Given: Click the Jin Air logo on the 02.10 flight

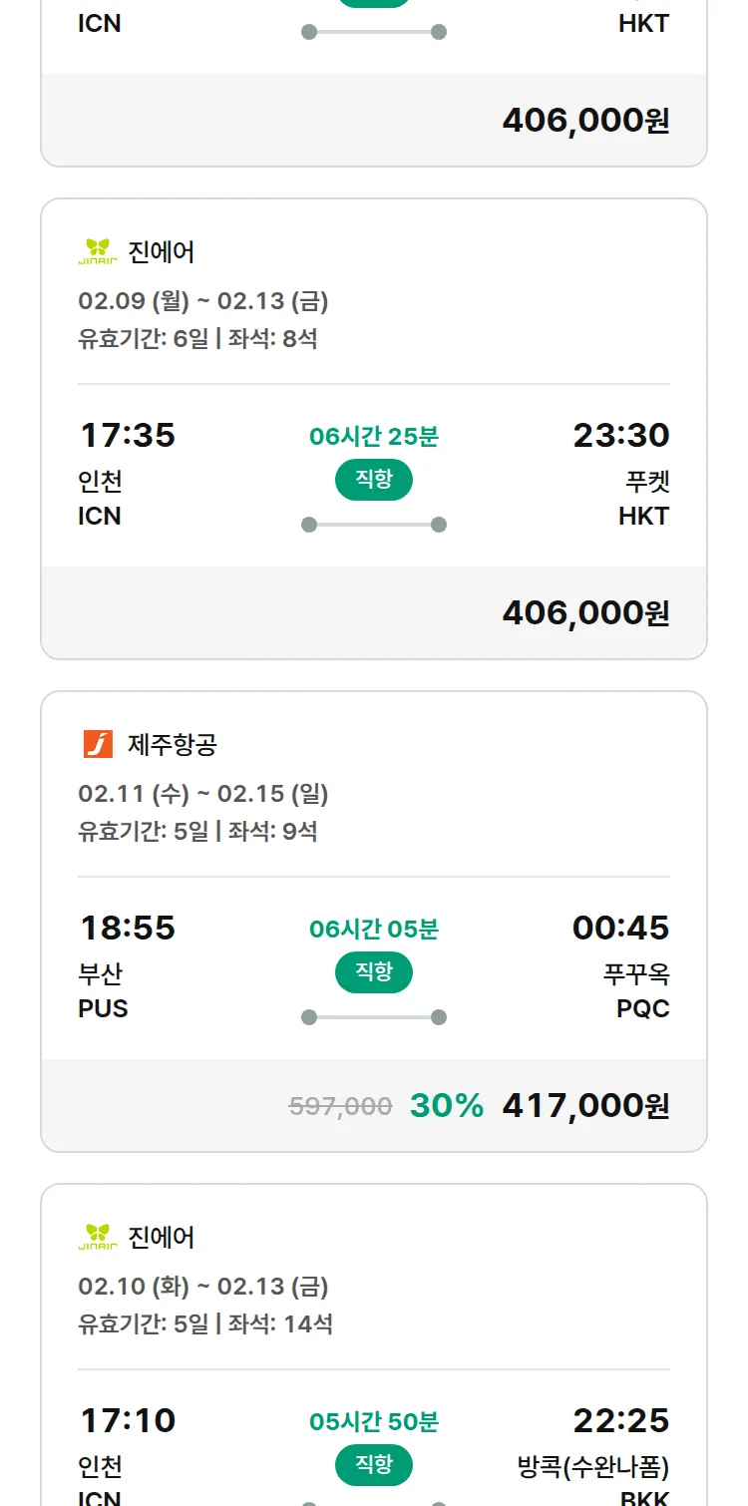Looking at the screenshot, I should point(98,1237).
